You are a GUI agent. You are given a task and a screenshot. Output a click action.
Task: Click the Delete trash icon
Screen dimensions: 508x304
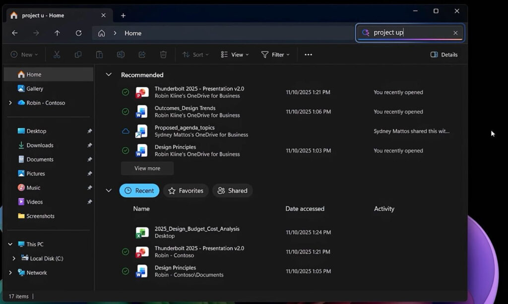163,54
